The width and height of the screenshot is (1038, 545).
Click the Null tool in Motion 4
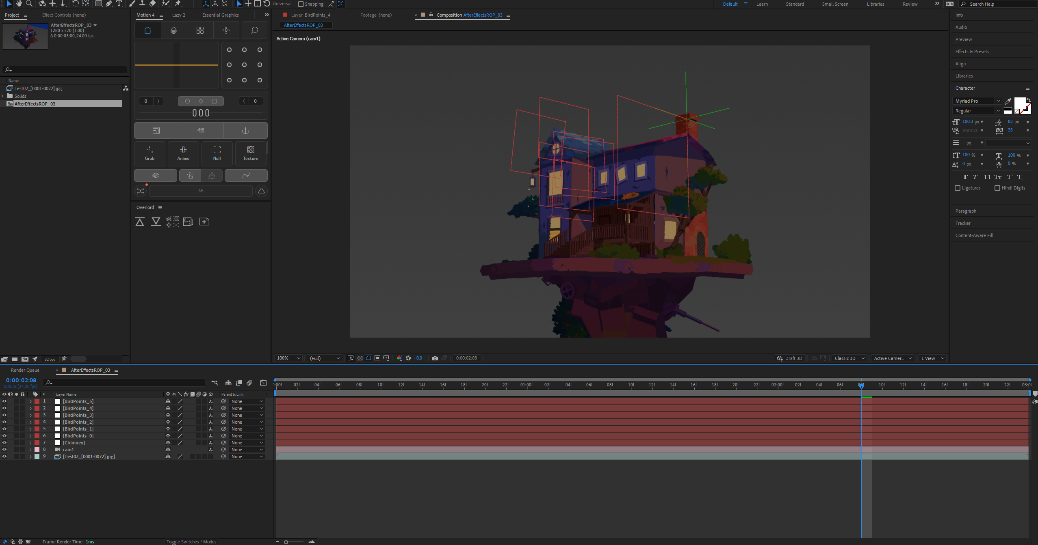pyautogui.click(x=217, y=153)
